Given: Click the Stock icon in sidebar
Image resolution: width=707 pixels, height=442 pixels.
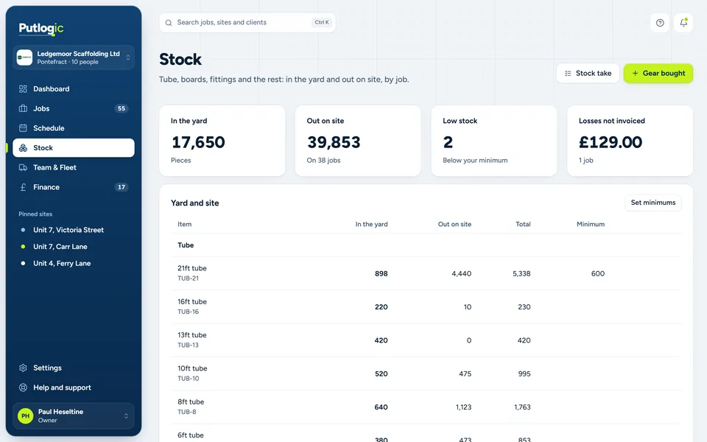Looking at the screenshot, I should tap(23, 148).
